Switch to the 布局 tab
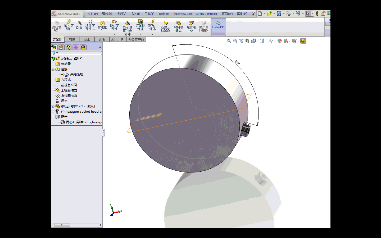The width and height of the screenshot is (381, 238). point(72,39)
